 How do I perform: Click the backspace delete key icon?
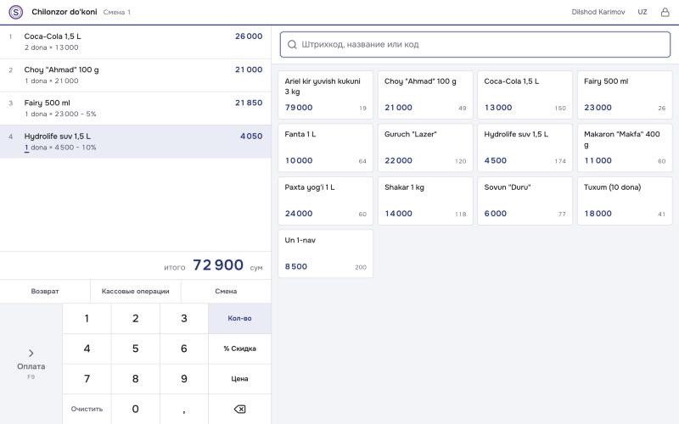(239, 409)
